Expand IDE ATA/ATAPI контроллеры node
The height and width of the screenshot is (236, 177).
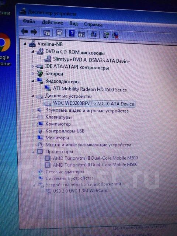[x=33, y=66]
